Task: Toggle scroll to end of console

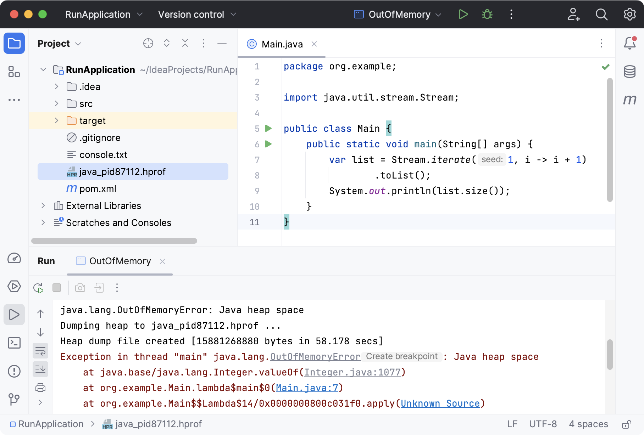Action: tap(40, 369)
